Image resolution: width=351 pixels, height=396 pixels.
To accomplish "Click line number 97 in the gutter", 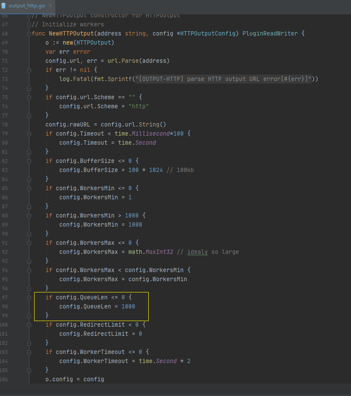I will (x=5, y=298).
